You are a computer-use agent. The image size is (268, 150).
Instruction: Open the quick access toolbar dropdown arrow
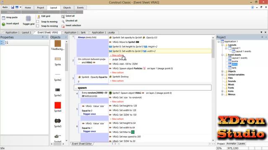[21, 7]
